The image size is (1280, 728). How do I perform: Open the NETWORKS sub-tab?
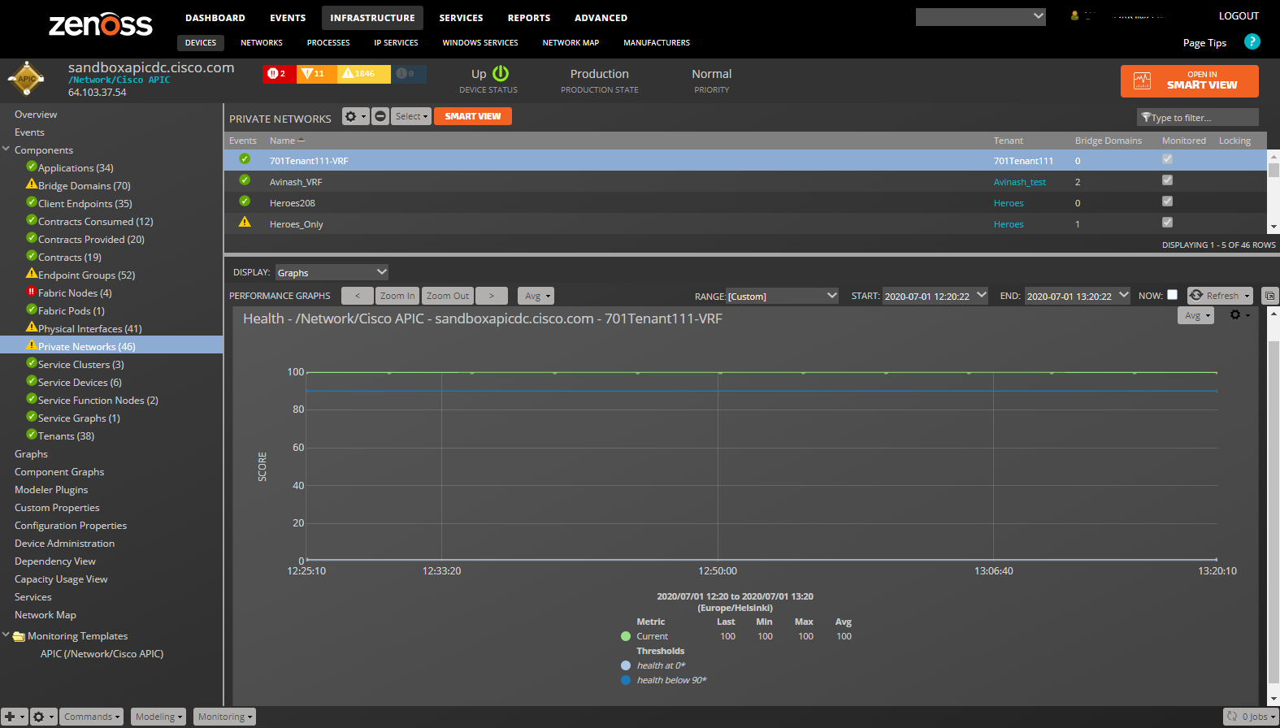[262, 42]
